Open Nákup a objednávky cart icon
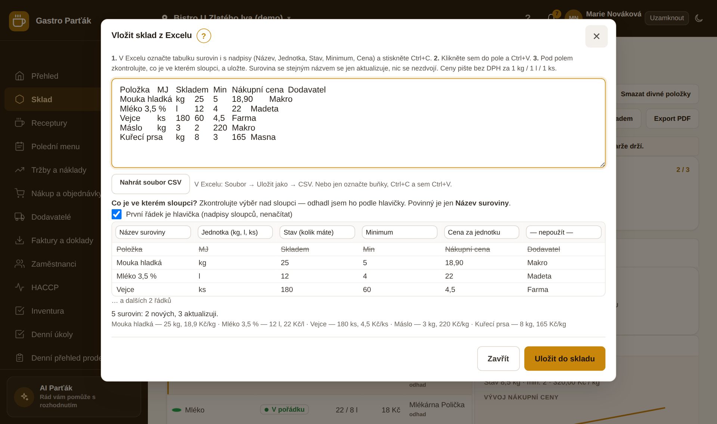 click(19, 194)
